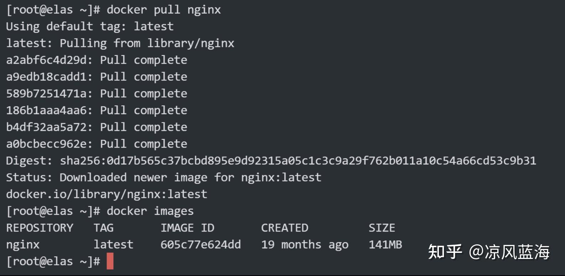Click the red terminal cursor block
Viewport: 565px width, 276px height.
pos(110,261)
